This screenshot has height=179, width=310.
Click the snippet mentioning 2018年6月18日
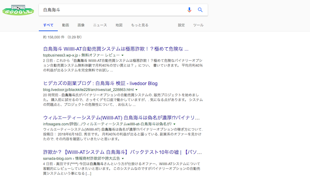tap(123, 134)
